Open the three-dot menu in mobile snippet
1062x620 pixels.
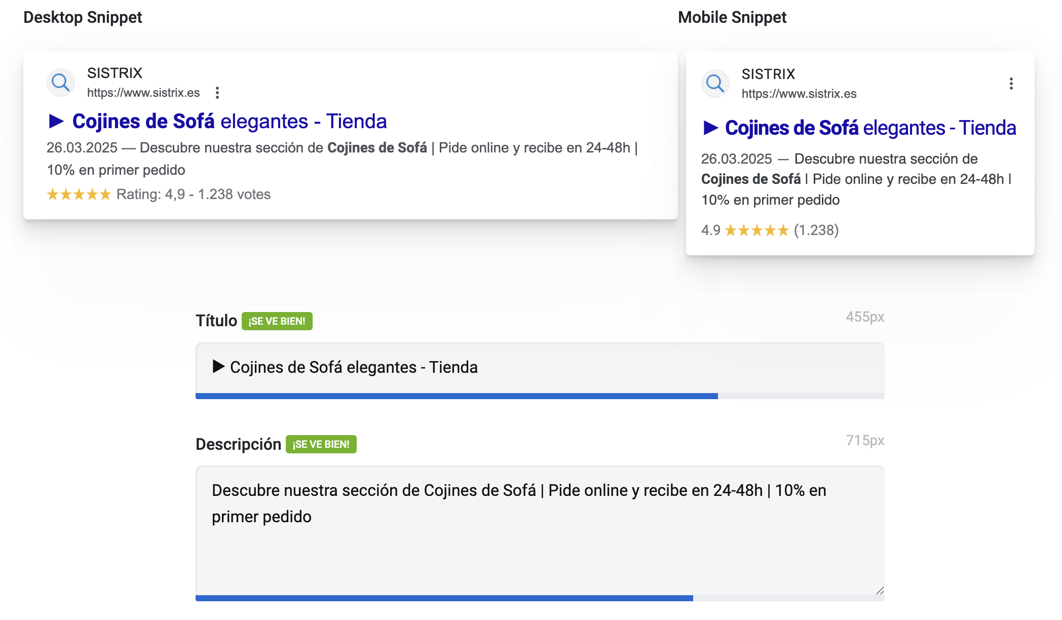click(x=1011, y=84)
